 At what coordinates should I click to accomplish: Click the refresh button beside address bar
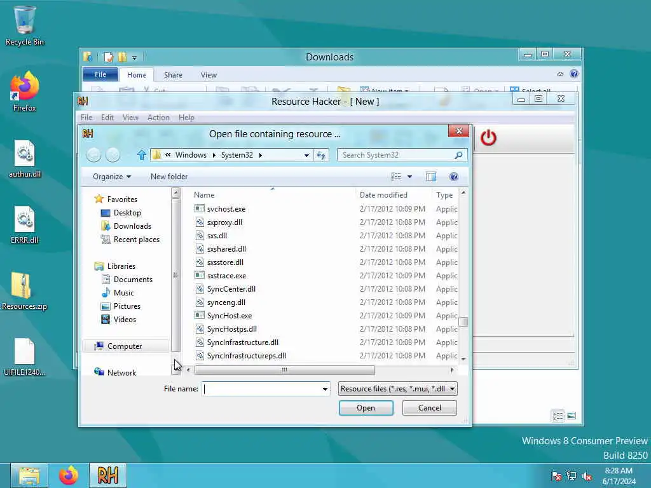321,155
